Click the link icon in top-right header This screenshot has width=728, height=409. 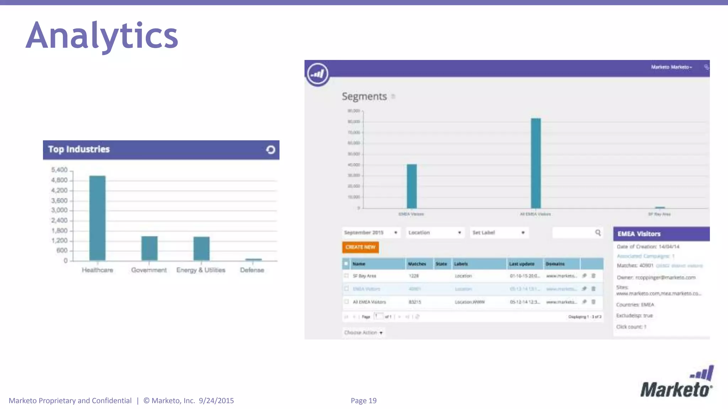[706, 67]
